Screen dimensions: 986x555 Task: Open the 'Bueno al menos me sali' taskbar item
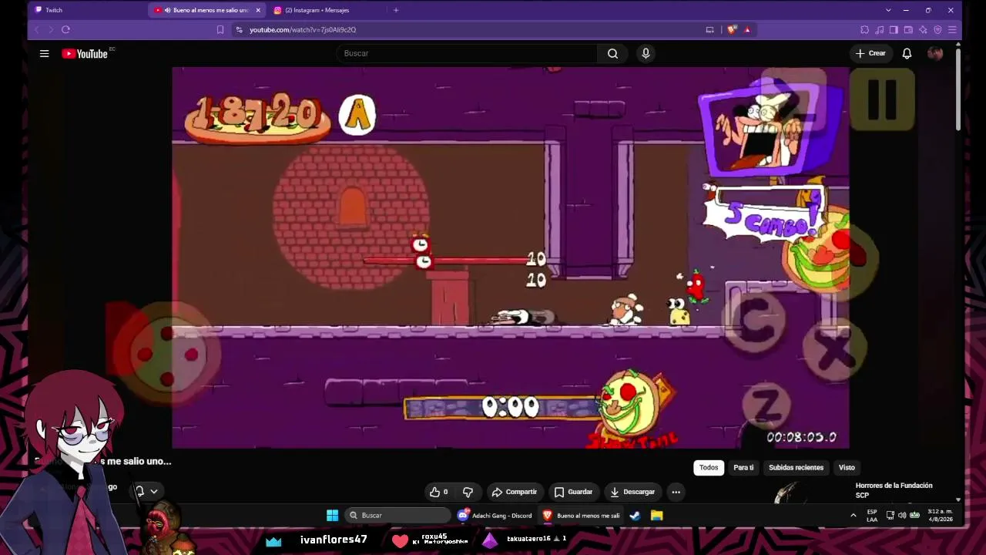(x=582, y=515)
